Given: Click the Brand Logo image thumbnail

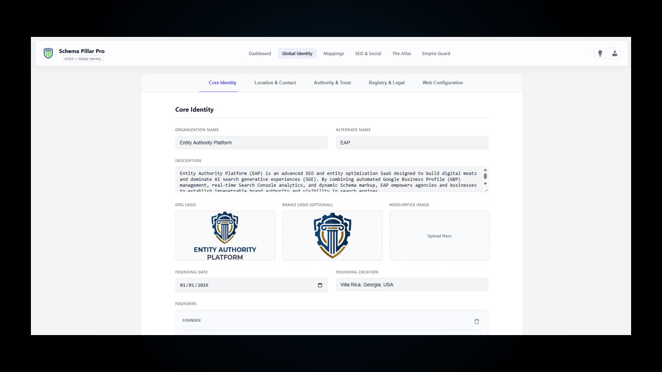Looking at the screenshot, I should [332, 236].
